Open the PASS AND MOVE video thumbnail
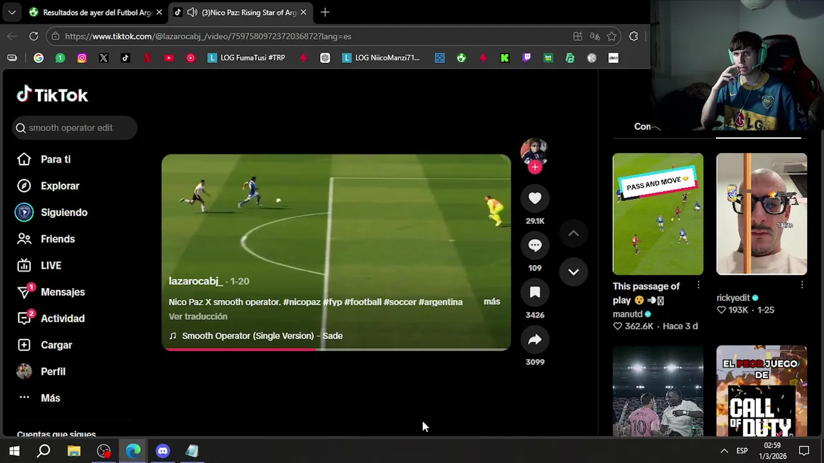 click(658, 214)
